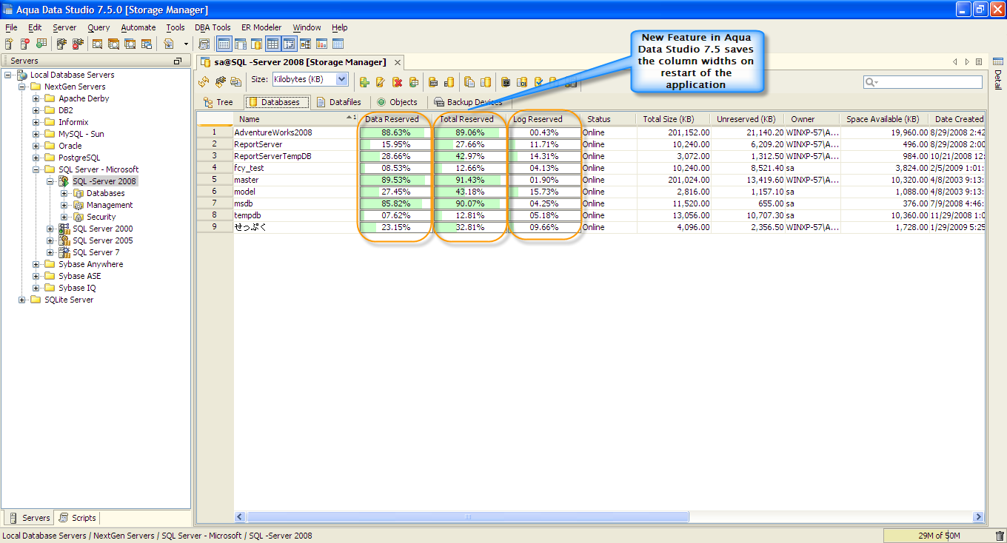The image size is (1007, 543).
Task: Click the calculator-like icon in main toolbar
Action: pos(204,44)
